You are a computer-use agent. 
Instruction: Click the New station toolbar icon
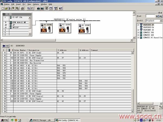2,8
